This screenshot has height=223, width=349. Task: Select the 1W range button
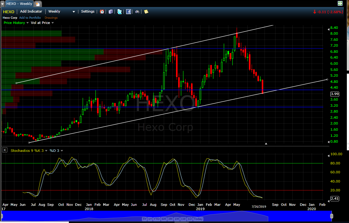(x=183, y=219)
